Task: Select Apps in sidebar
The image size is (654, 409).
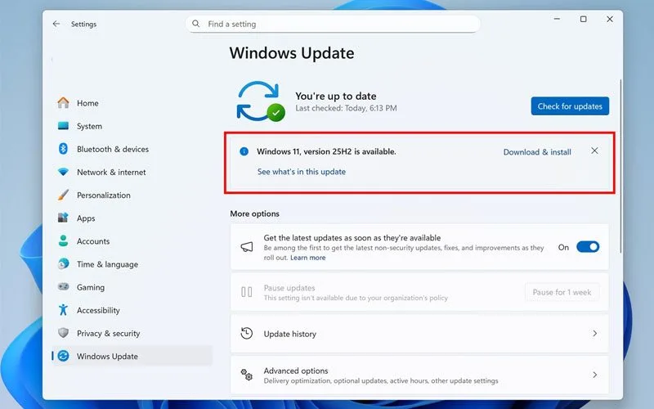Action: (x=132, y=218)
